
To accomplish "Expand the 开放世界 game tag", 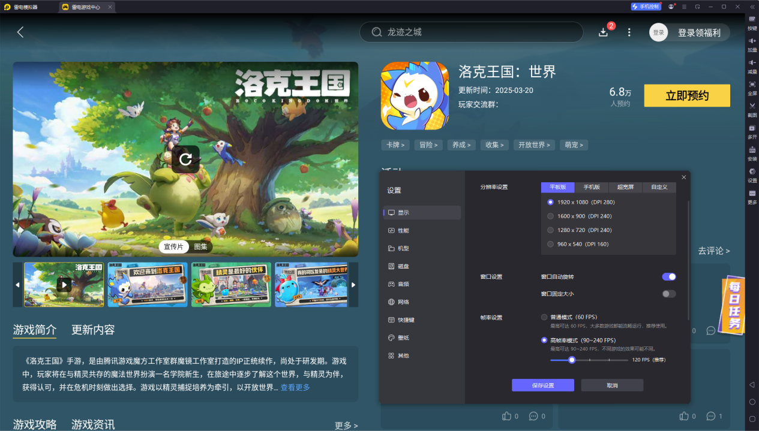I will 534,144.
